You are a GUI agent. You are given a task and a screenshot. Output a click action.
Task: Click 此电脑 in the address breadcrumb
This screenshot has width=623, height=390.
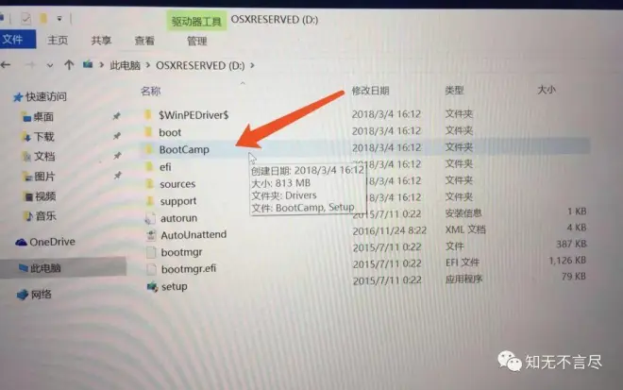(x=126, y=65)
